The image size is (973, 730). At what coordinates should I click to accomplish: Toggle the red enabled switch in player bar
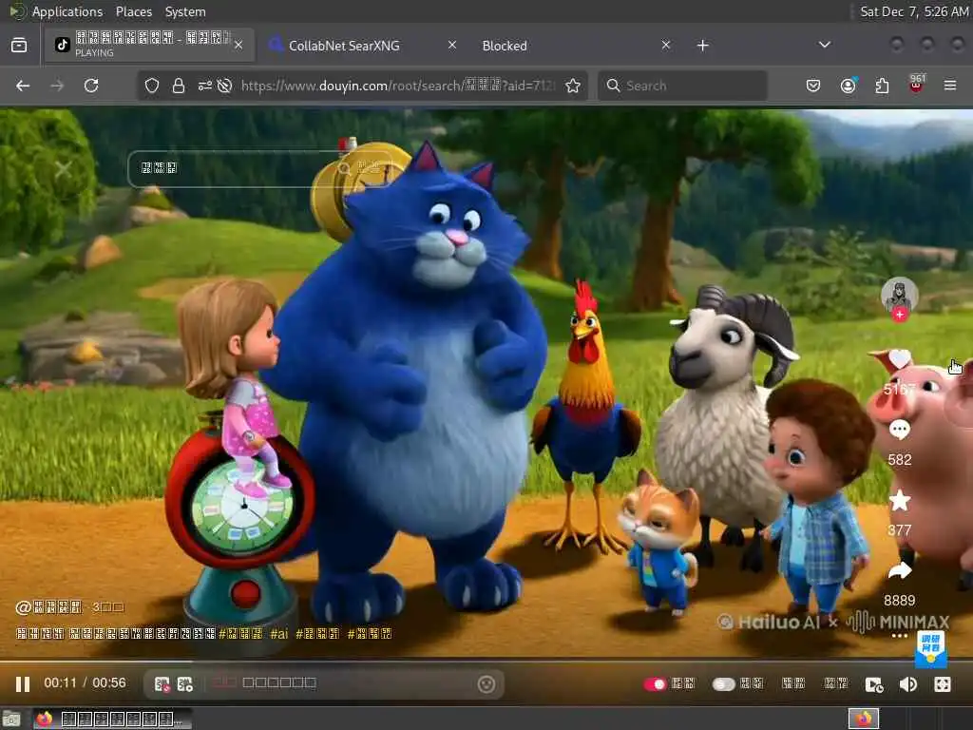point(654,684)
